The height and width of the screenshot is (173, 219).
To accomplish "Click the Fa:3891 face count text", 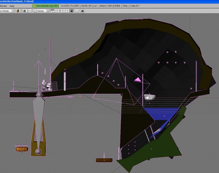I will tap(75, 6).
